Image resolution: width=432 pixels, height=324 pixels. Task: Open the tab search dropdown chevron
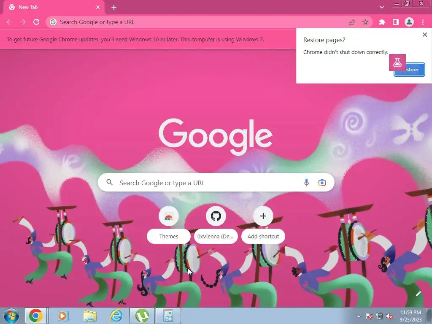click(x=382, y=7)
